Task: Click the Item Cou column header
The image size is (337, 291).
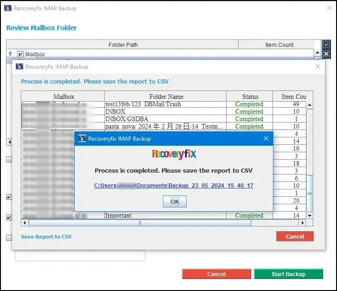Action: [293, 97]
